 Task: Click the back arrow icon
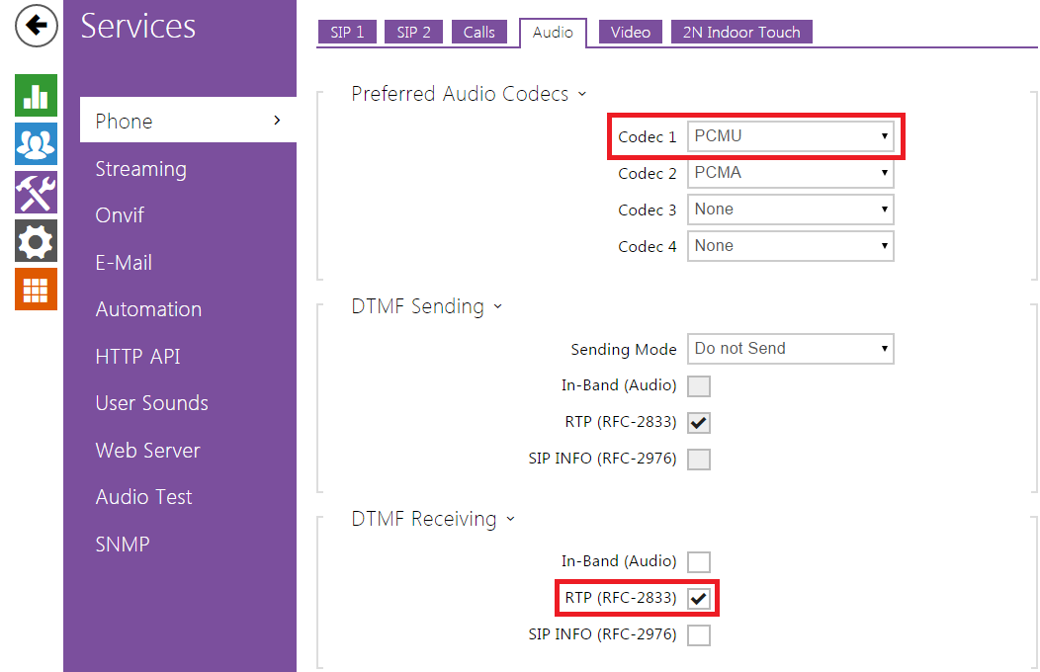pyautogui.click(x=36, y=26)
